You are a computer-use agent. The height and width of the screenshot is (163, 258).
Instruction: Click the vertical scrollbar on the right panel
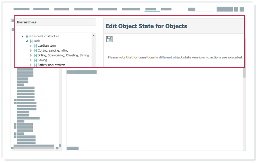(x=244, y=73)
